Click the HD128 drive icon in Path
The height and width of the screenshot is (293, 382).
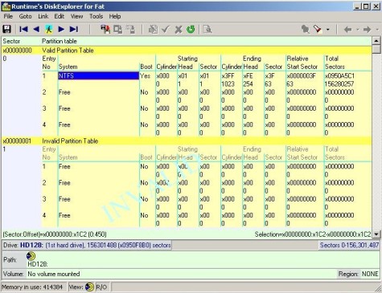pyautogui.click(x=31, y=256)
